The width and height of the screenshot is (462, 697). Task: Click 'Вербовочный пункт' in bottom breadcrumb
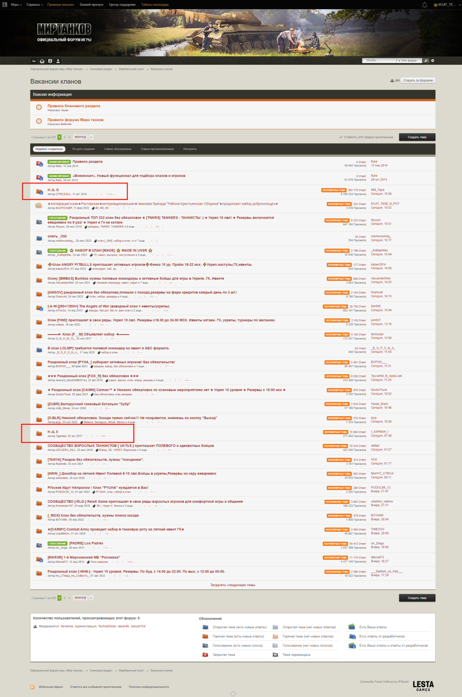[x=131, y=671]
